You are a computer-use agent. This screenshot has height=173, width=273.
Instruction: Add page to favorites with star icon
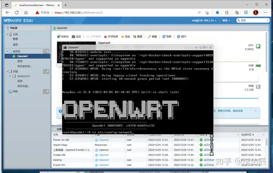click(207, 12)
